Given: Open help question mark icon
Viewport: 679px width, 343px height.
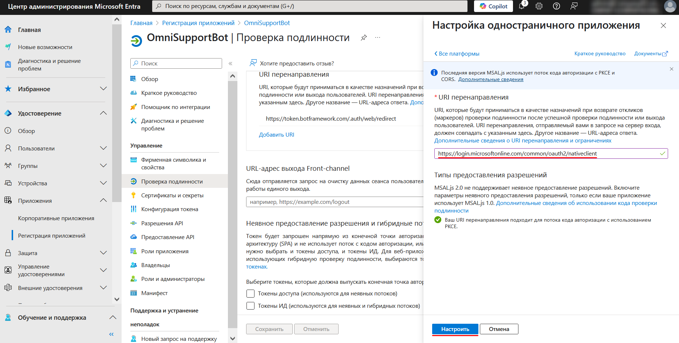Looking at the screenshot, I should pyautogui.click(x=556, y=6).
